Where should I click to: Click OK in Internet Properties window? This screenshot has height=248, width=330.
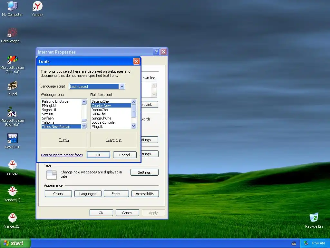(x=101, y=213)
